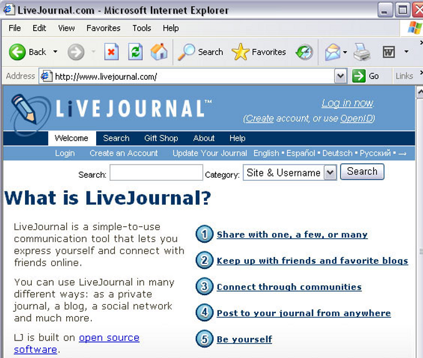Select the Gift Shop tab
The width and height of the screenshot is (423, 358).
tap(161, 138)
